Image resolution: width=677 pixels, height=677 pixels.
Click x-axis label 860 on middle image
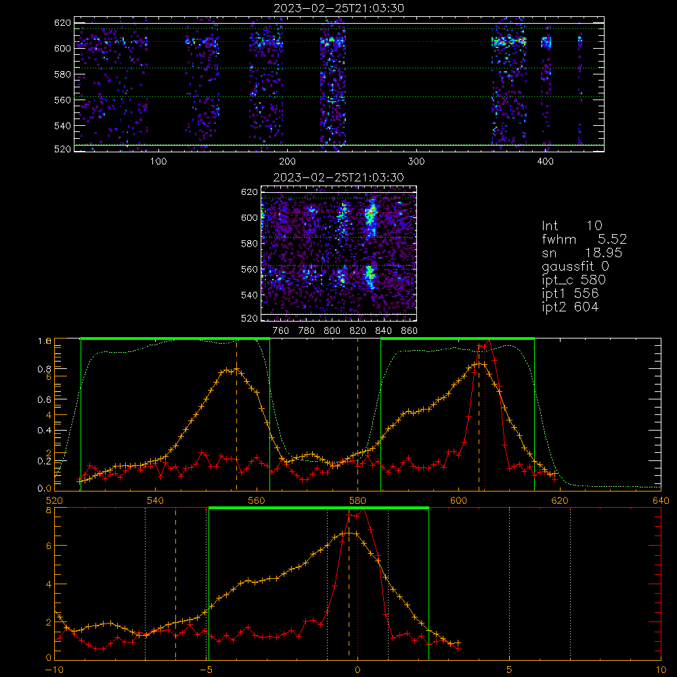pos(410,331)
